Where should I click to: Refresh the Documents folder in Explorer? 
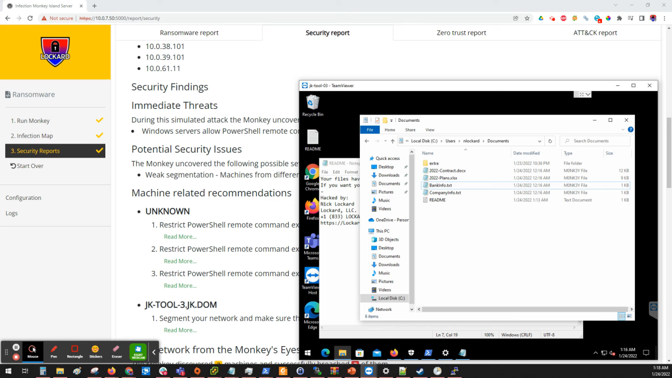550,141
